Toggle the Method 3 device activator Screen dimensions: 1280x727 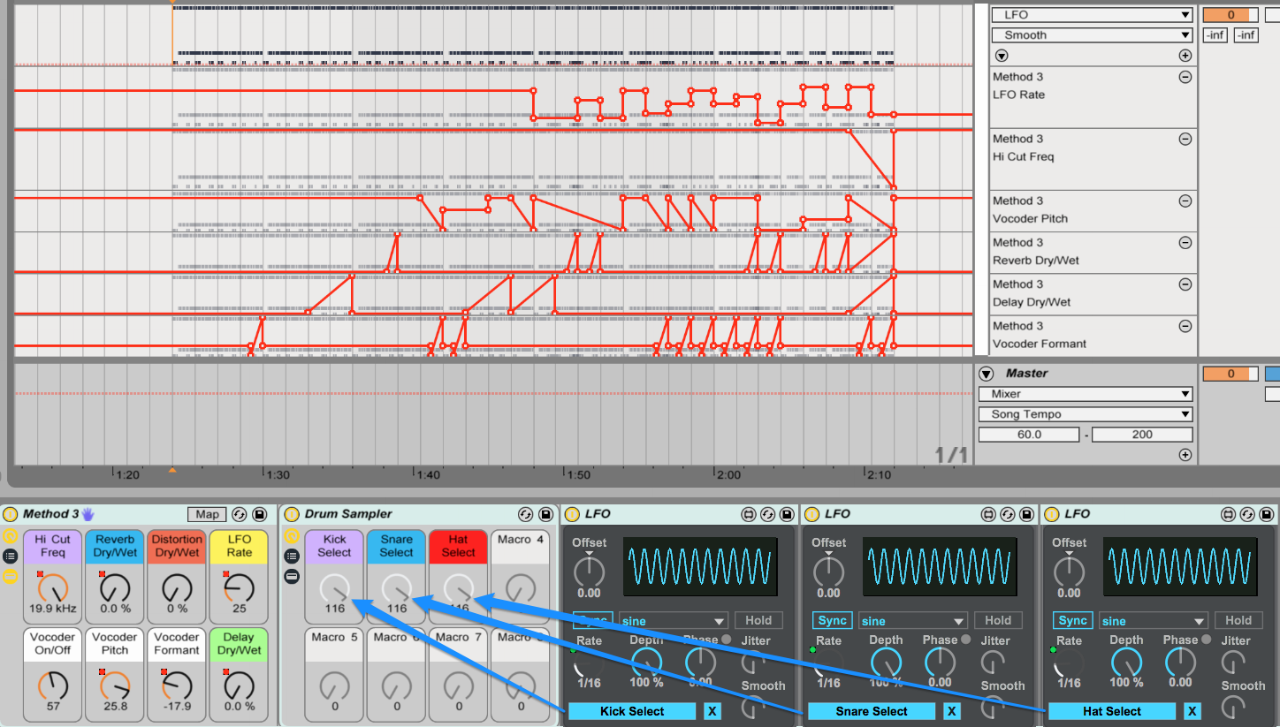(x=10, y=514)
